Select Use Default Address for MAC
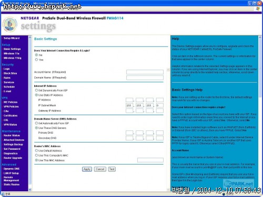Screen dimensions: 263x197 coord(36,150)
